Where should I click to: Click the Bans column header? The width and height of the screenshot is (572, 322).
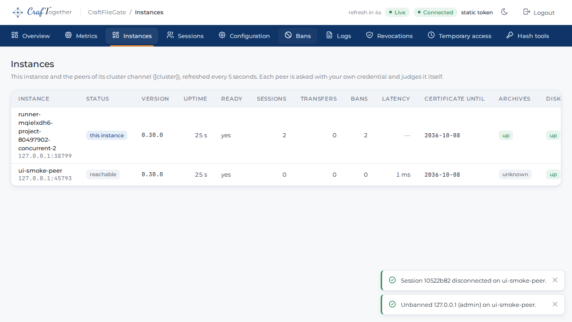click(359, 99)
